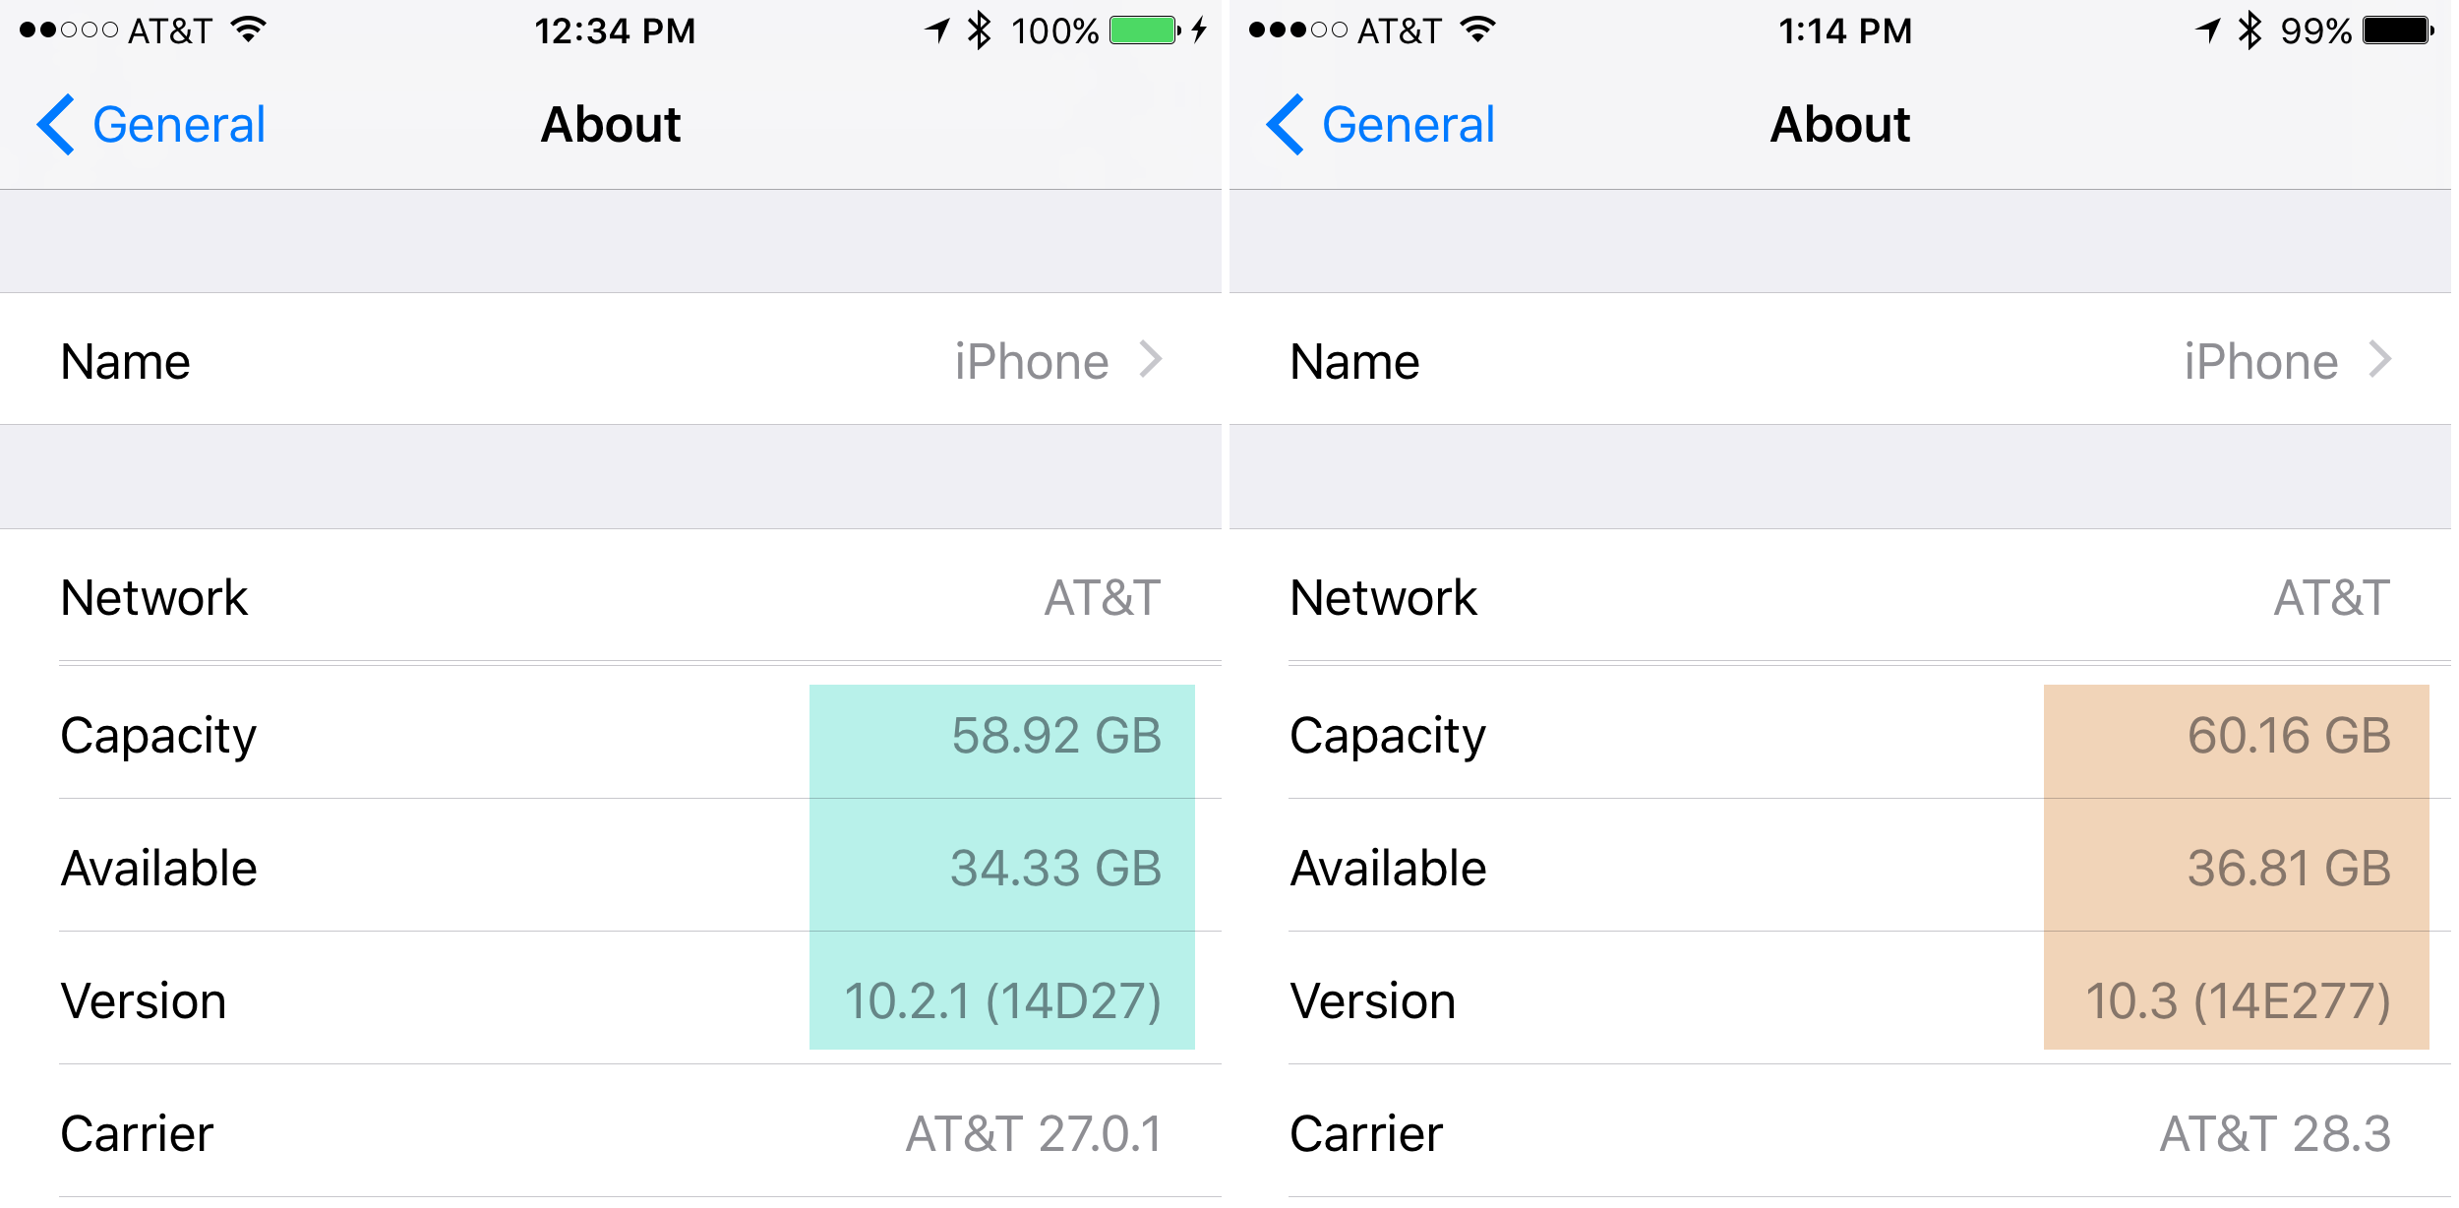Viewport: 2459px width, 1208px height.
Task: Click Bluetooth icon in left status bar
Action: [x=979, y=30]
